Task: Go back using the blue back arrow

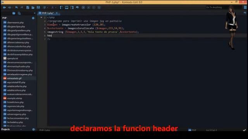Action: (4, 8)
